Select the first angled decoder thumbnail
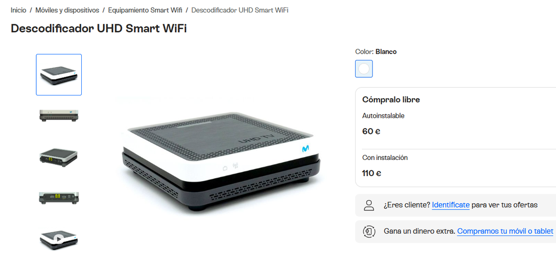556x266 pixels. coord(59,74)
